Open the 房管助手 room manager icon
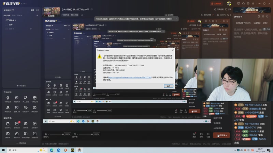 (x=17, y=135)
